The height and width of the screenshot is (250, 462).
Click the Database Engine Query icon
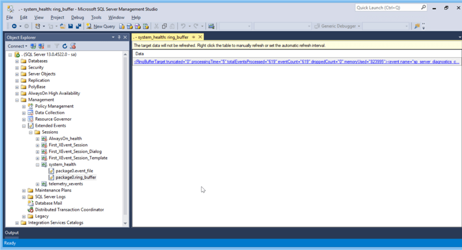[122, 26]
